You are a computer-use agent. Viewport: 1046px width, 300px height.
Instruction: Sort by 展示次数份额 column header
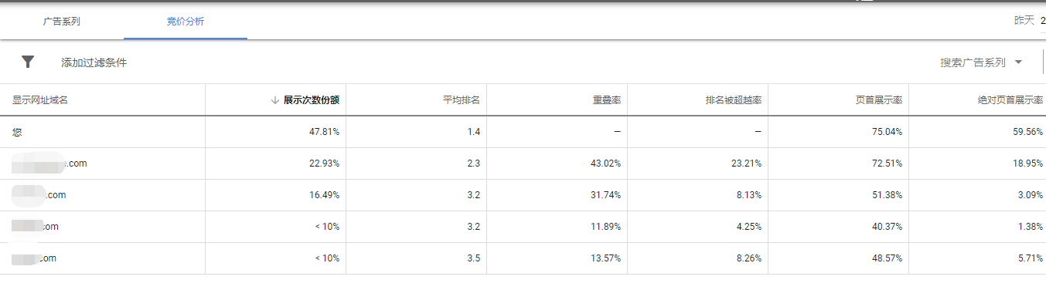pos(311,100)
